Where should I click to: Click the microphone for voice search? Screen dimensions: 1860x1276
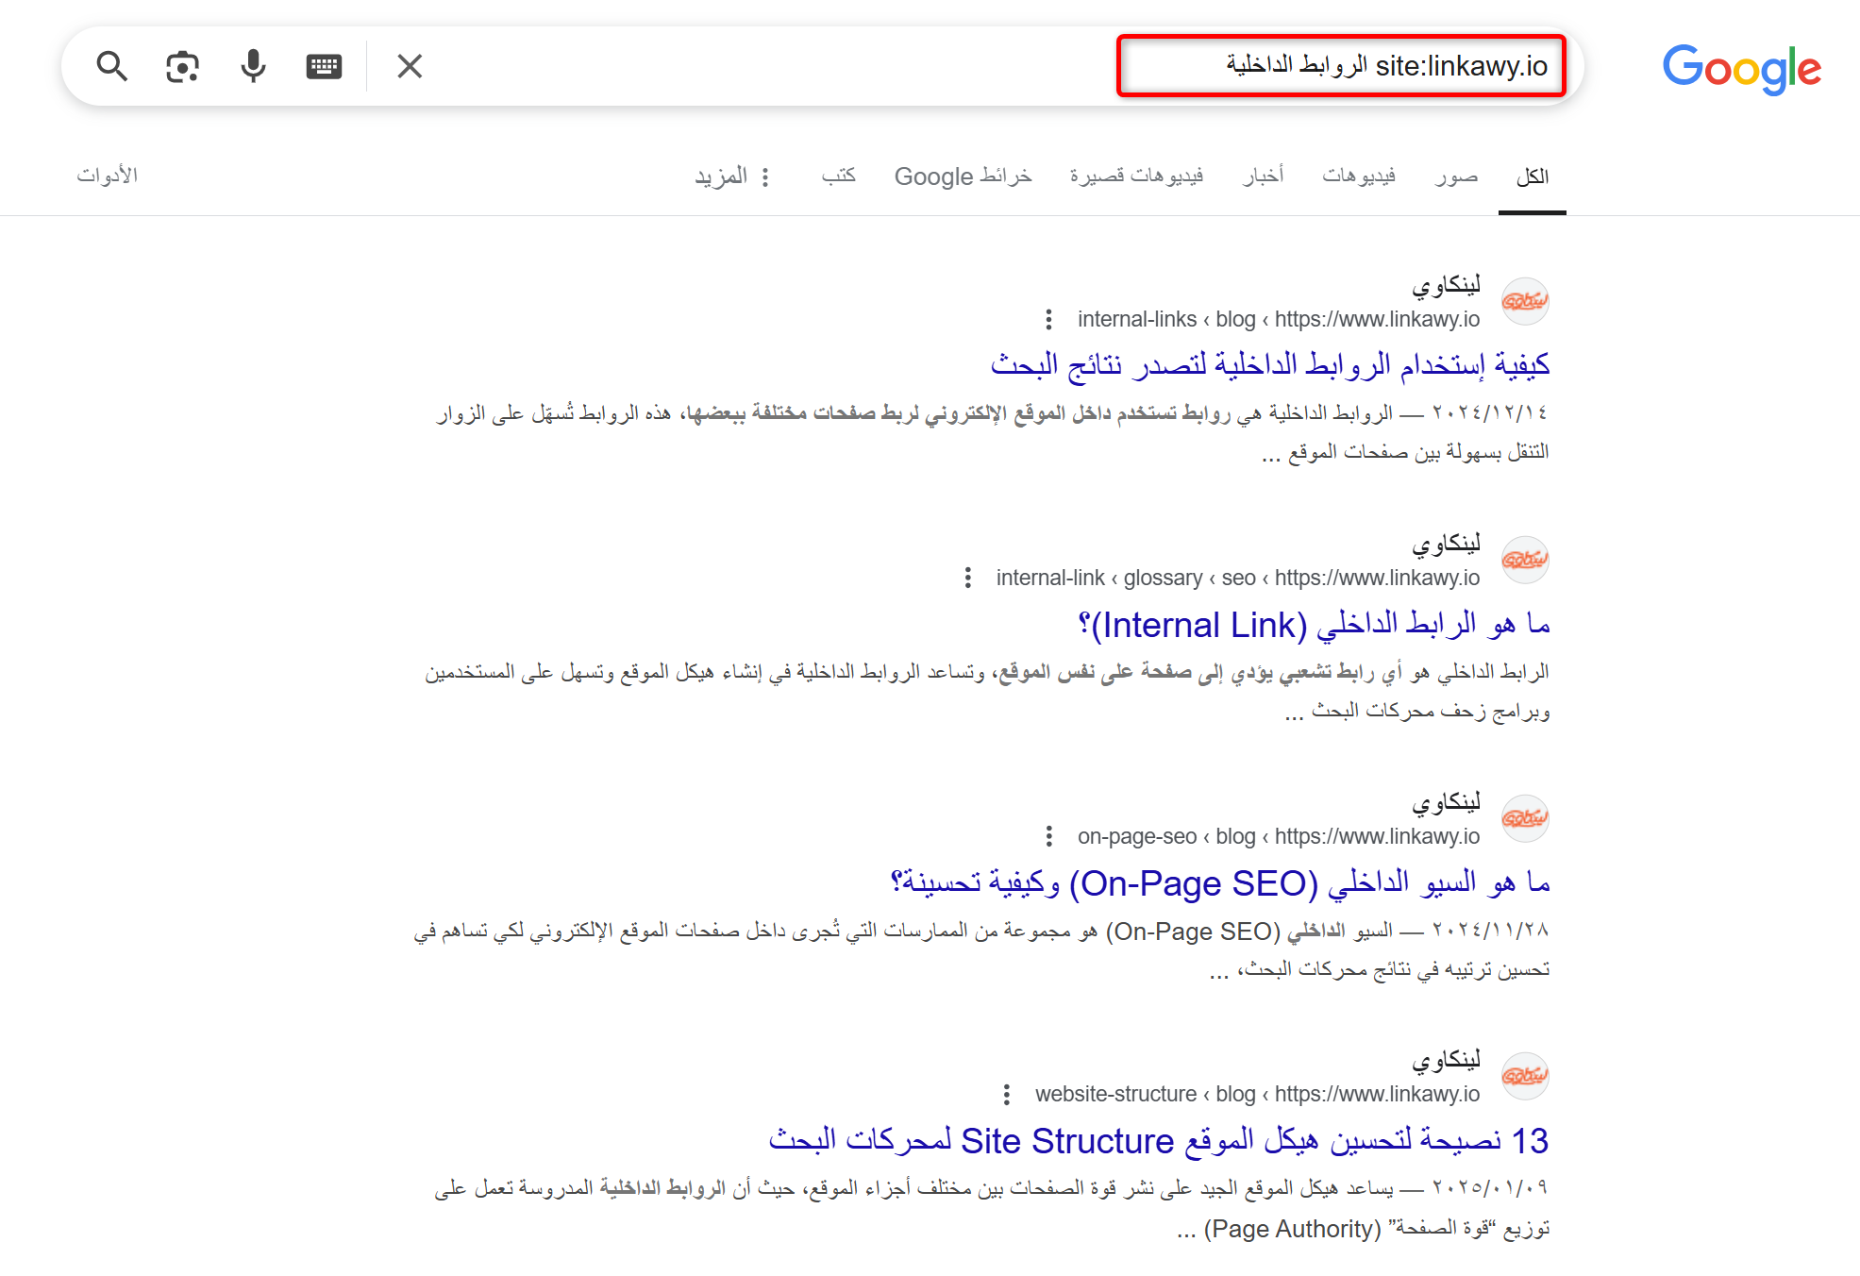[252, 66]
